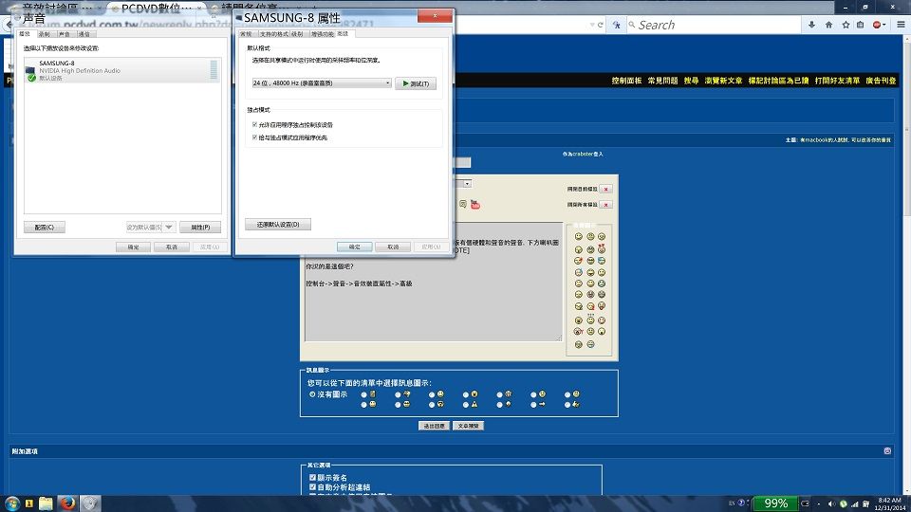Click OK in SAMSUNG-8 properties
The image size is (911, 512).
[x=354, y=247]
